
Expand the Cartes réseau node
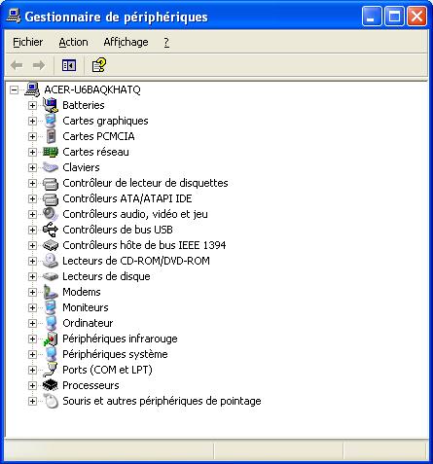pyautogui.click(x=32, y=152)
